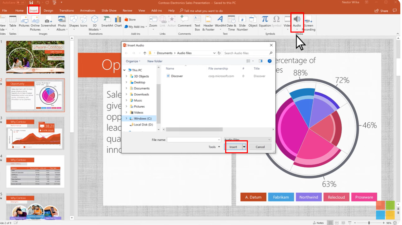This screenshot has width=402, height=225.
Task: Open the File tab
Action: pos(4,11)
